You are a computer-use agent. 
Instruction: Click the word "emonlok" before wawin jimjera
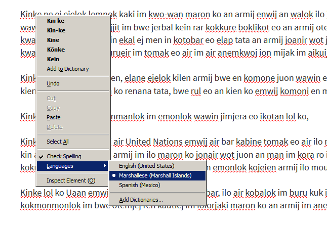[x=175, y=116]
